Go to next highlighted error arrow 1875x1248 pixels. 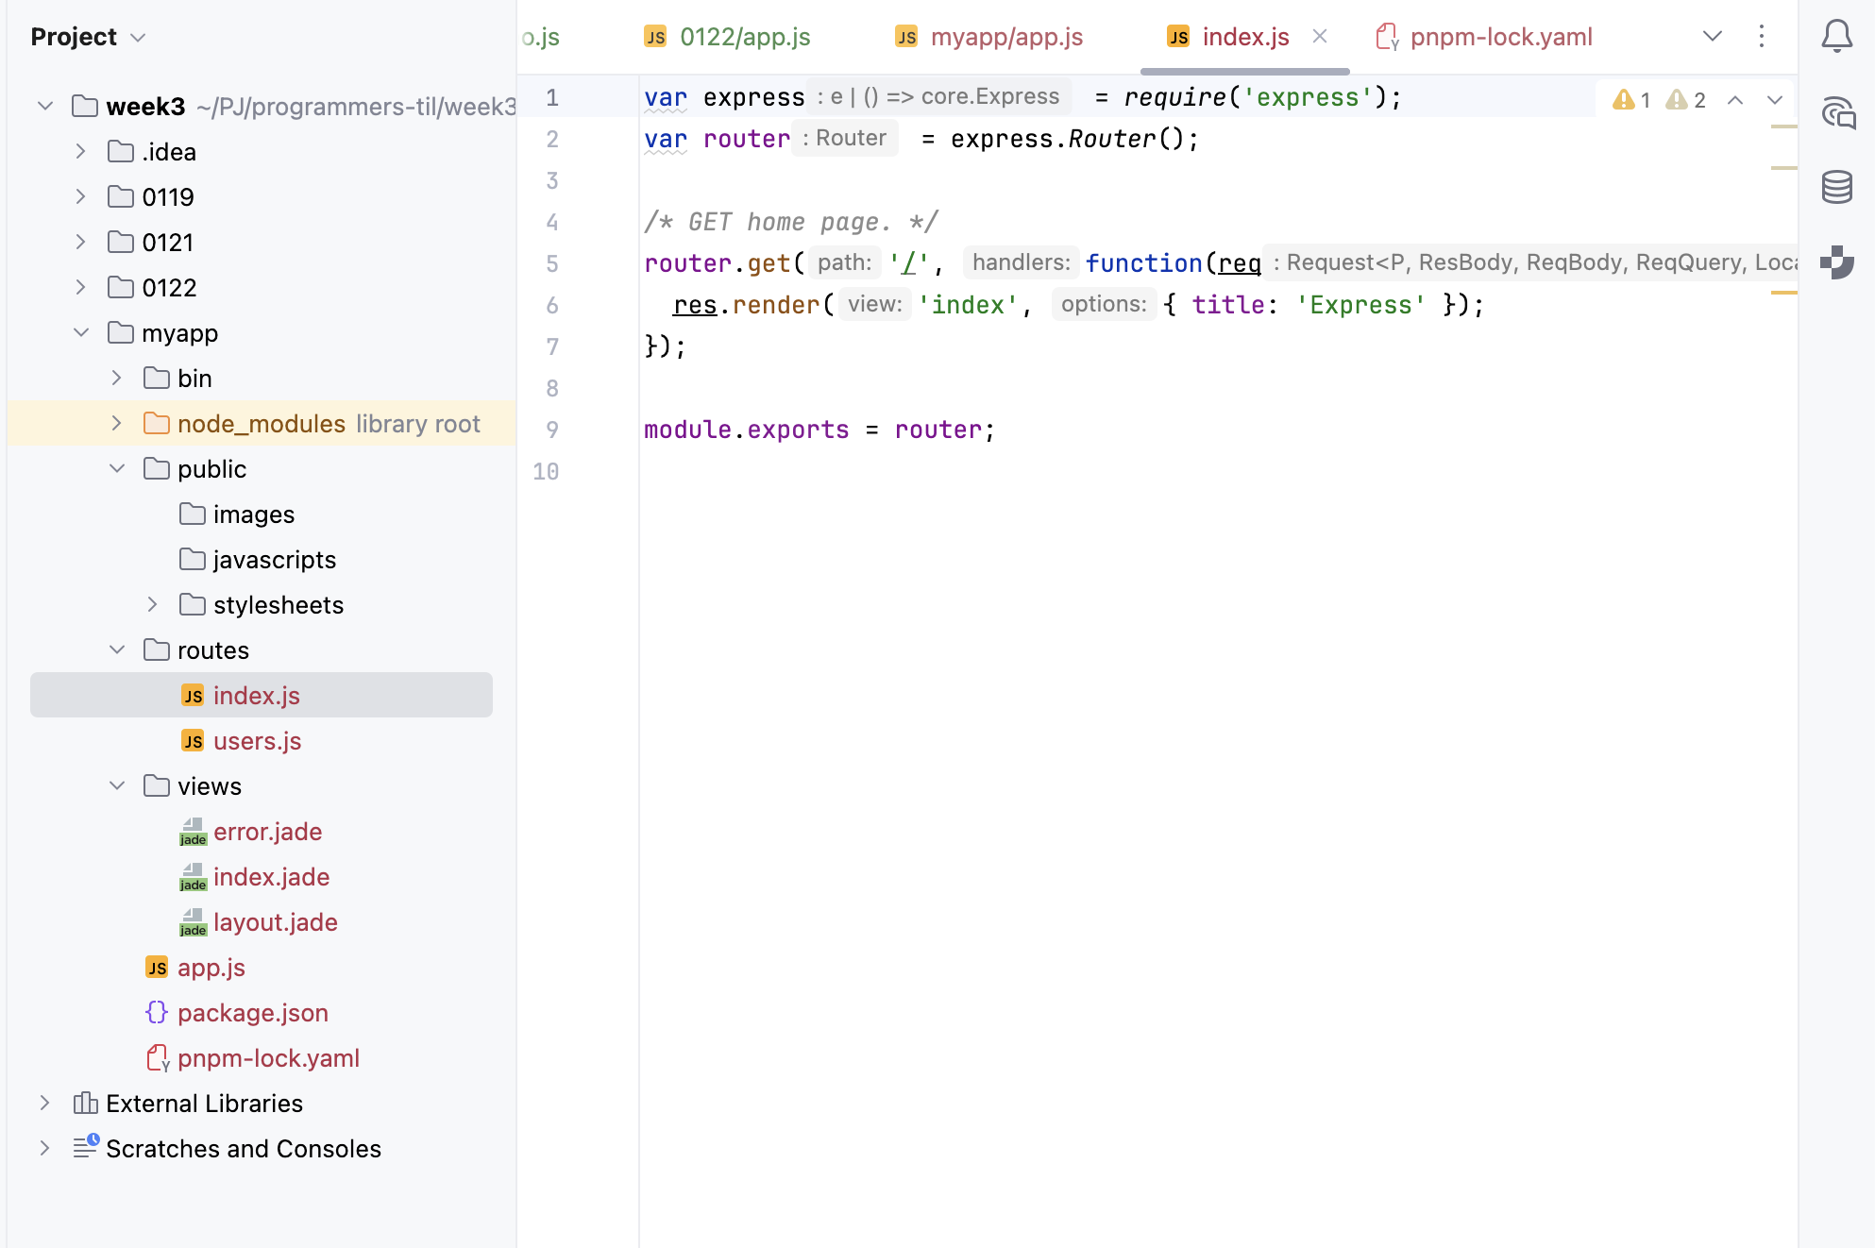1775,100
